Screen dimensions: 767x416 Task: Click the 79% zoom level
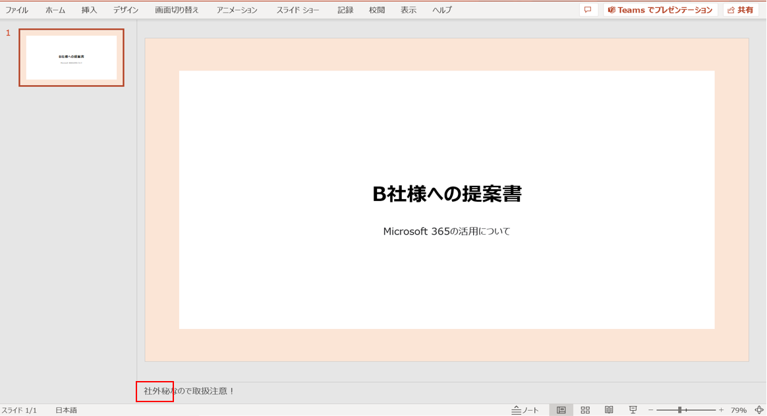(739, 410)
